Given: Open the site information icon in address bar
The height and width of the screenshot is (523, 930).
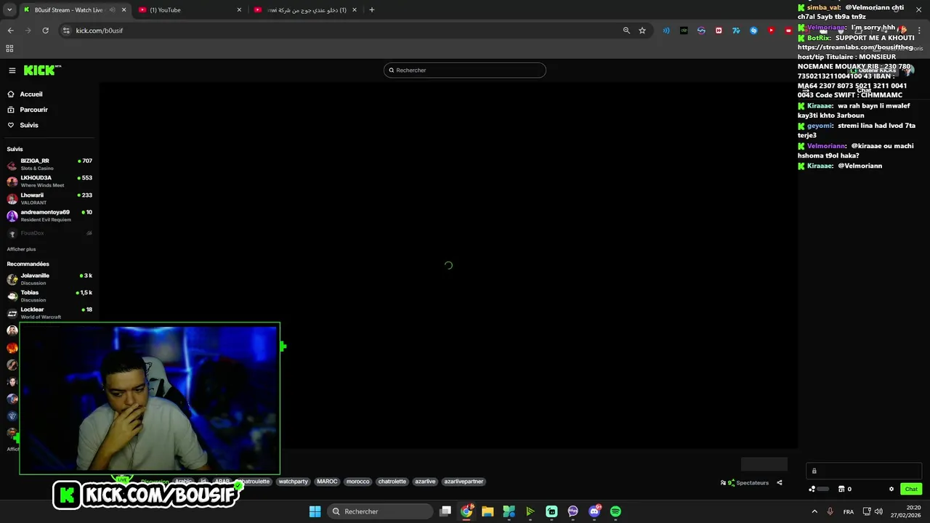Looking at the screenshot, I should tap(66, 31).
